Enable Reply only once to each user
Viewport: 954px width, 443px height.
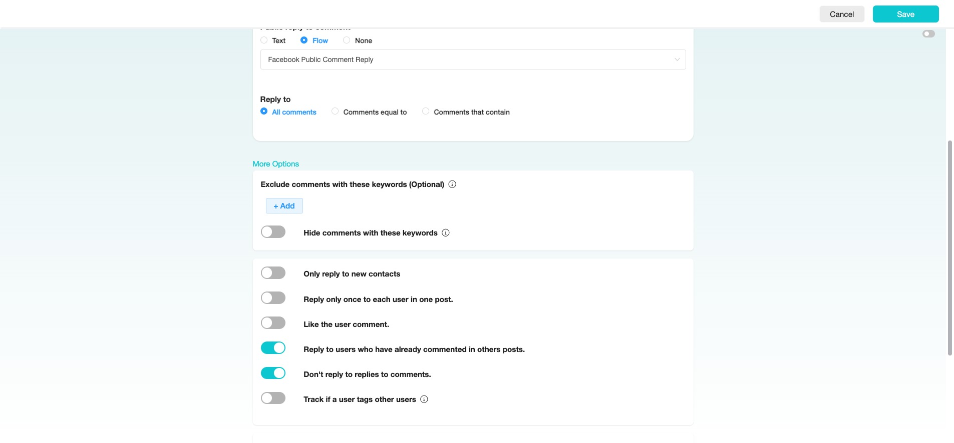click(273, 298)
